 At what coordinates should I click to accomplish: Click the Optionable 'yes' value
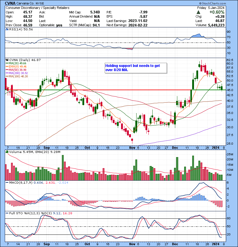[59, 25]
